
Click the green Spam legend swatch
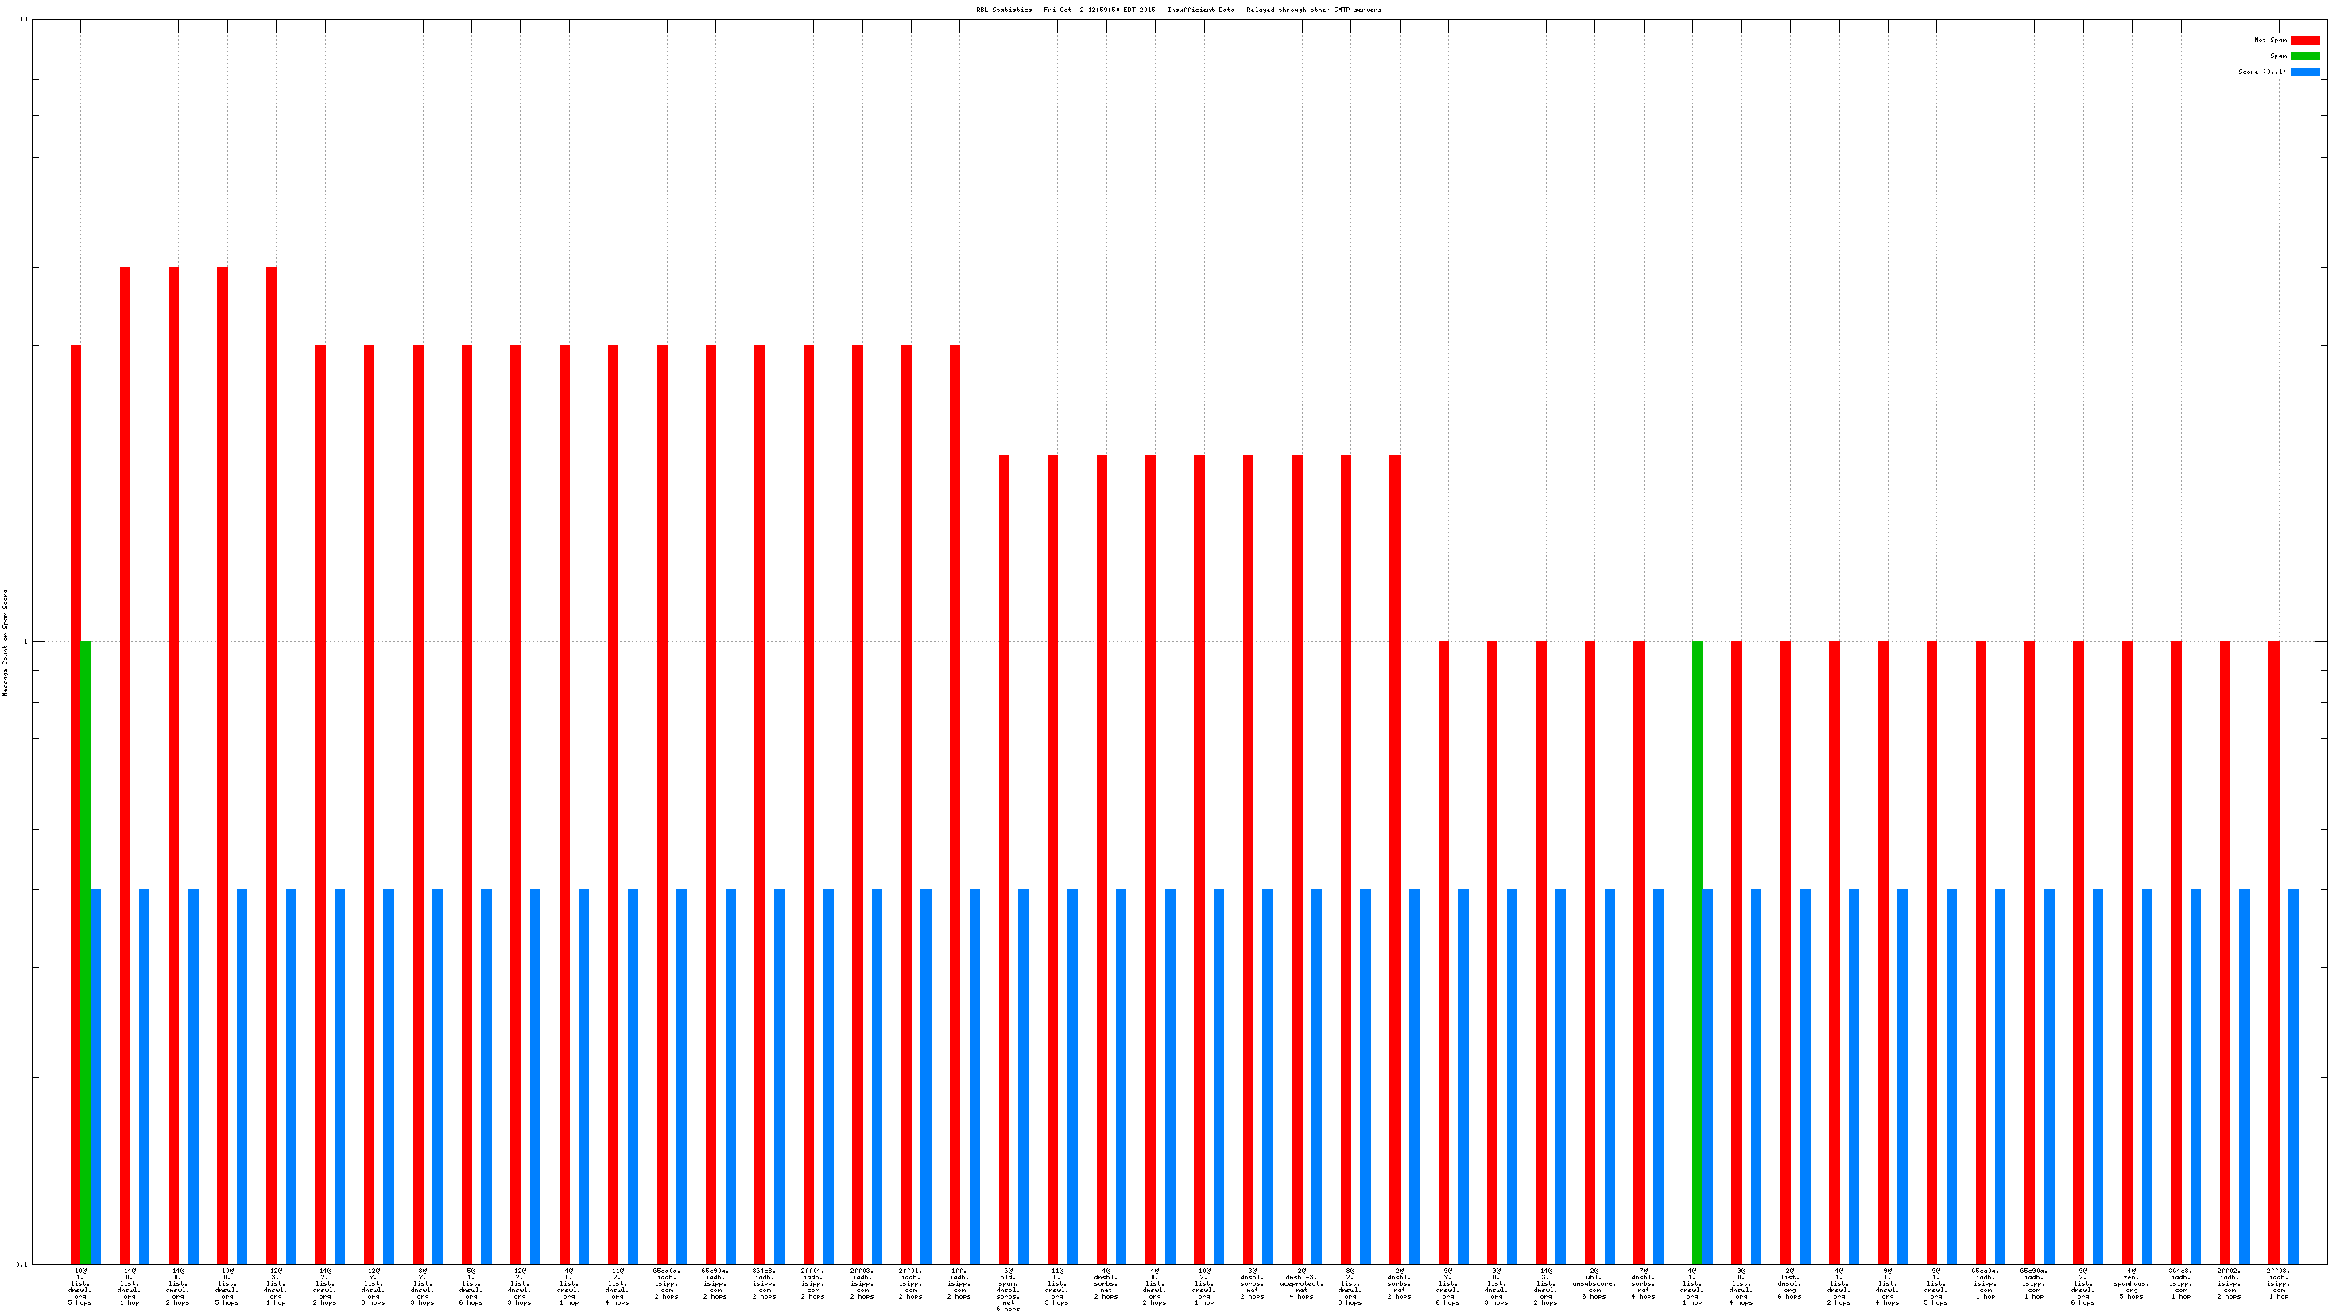pos(2304,56)
